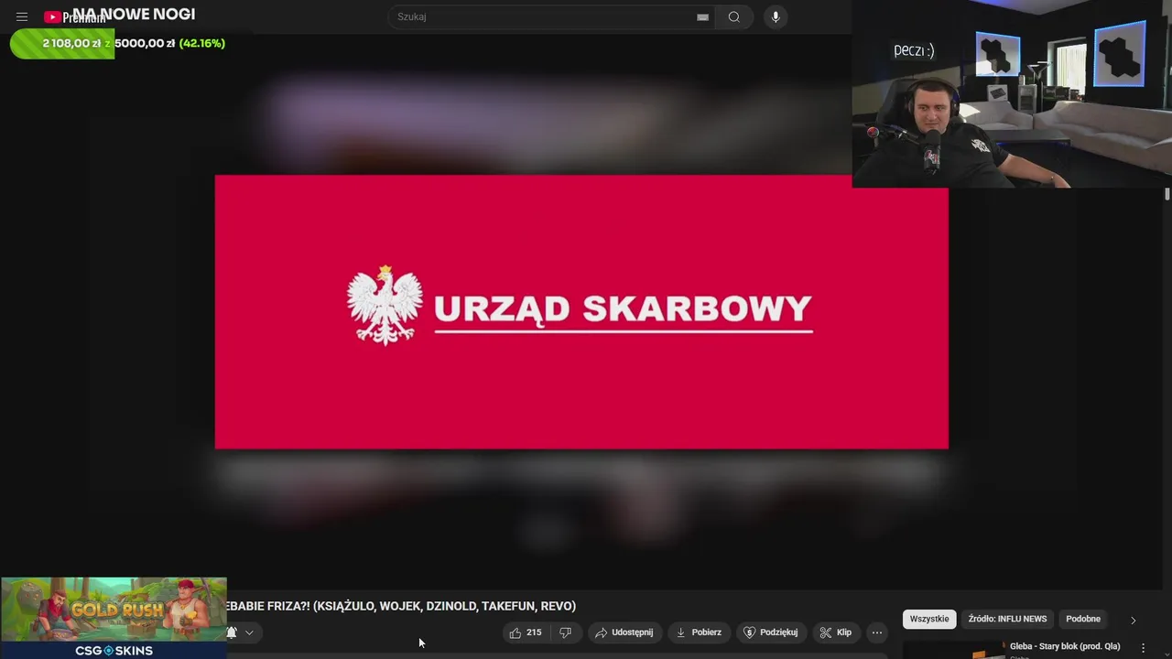Select the Źródło: INFLU NEWS chip
This screenshot has height=659, width=1172.
point(1007,619)
